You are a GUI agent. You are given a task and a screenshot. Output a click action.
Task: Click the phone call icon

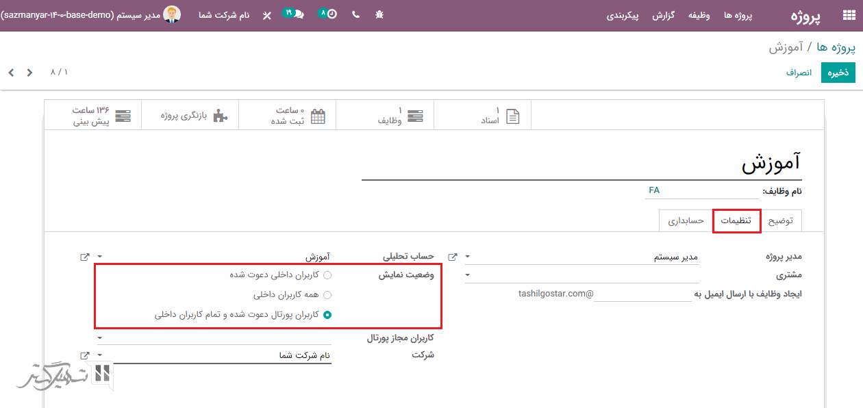point(355,14)
